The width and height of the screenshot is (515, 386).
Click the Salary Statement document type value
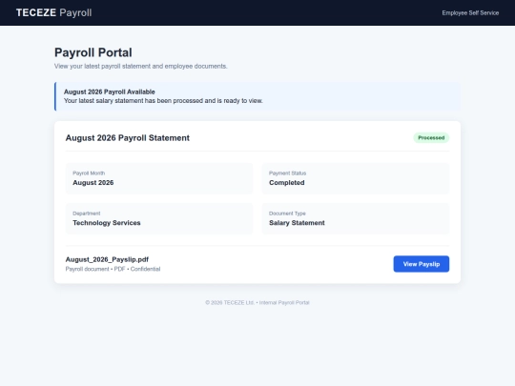point(297,223)
